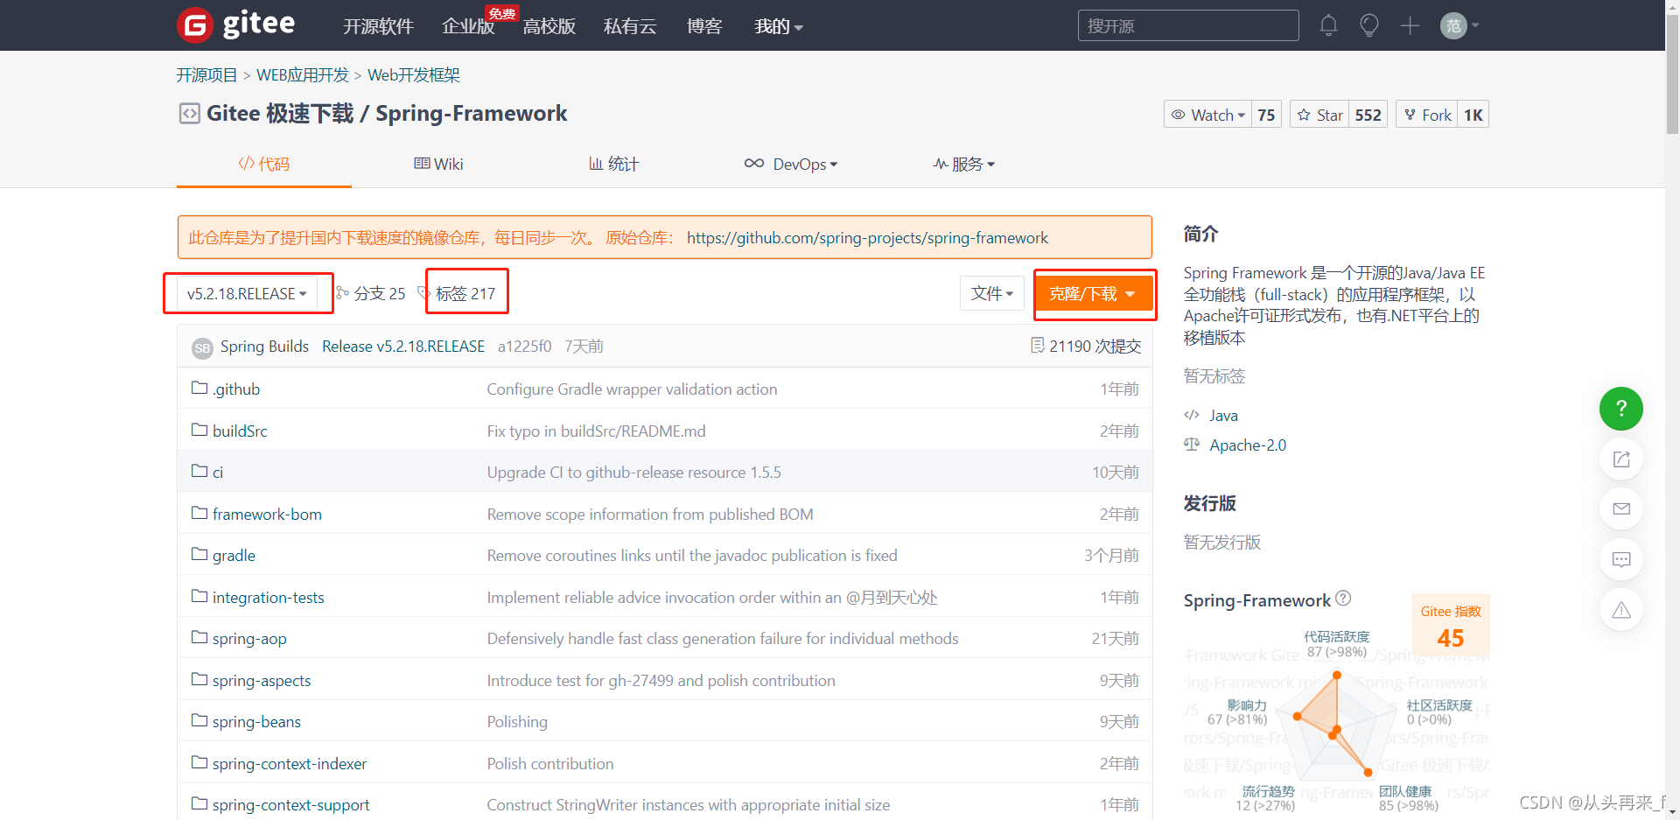Open the Watch dropdown

1207,115
